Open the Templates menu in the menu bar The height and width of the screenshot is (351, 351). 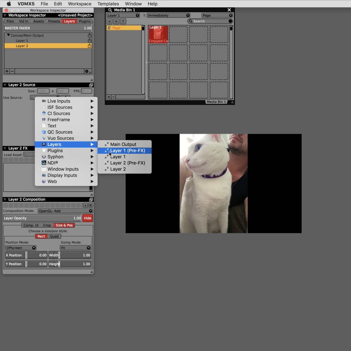coord(108,4)
